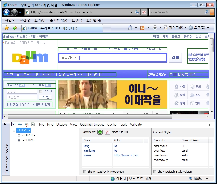This screenshot has height=184, width=217.
Task: Click the Print icon
Action: coord(155,28)
